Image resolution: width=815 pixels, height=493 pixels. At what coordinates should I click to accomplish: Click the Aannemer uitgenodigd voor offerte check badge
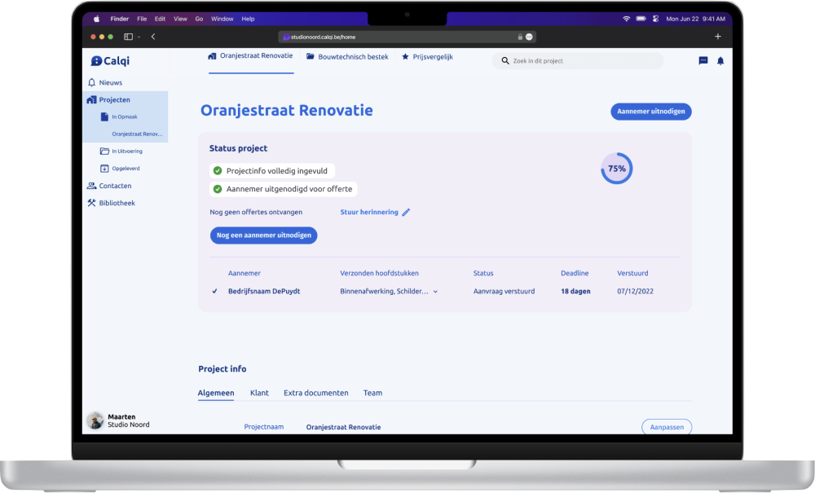coord(217,188)
